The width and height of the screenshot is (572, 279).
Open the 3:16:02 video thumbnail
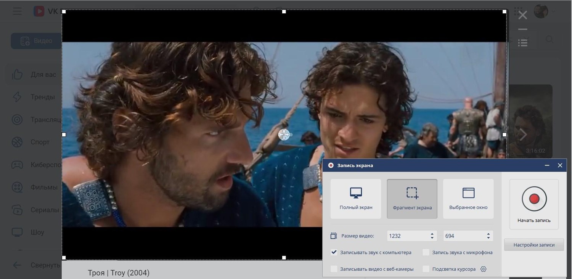point(530,121)
